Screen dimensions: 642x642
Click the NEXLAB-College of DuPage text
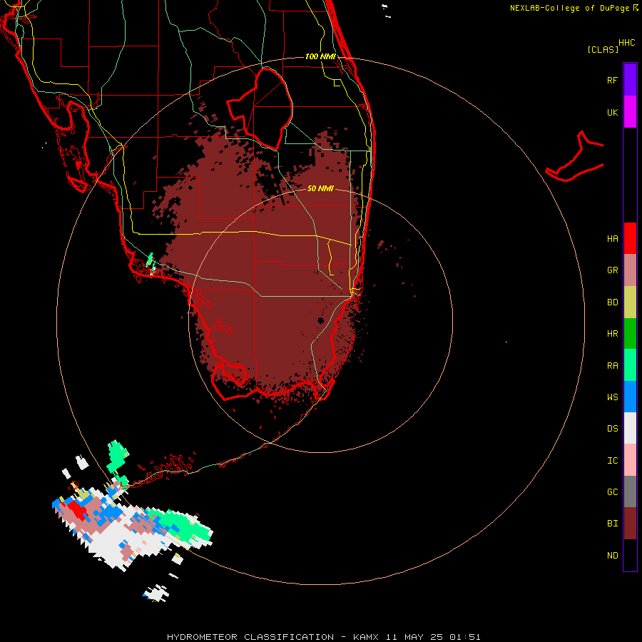pos(570,8)
